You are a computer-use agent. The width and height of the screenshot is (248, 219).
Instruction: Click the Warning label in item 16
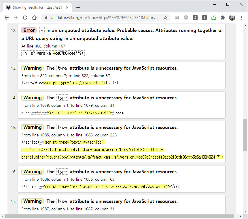click(33, 172)
